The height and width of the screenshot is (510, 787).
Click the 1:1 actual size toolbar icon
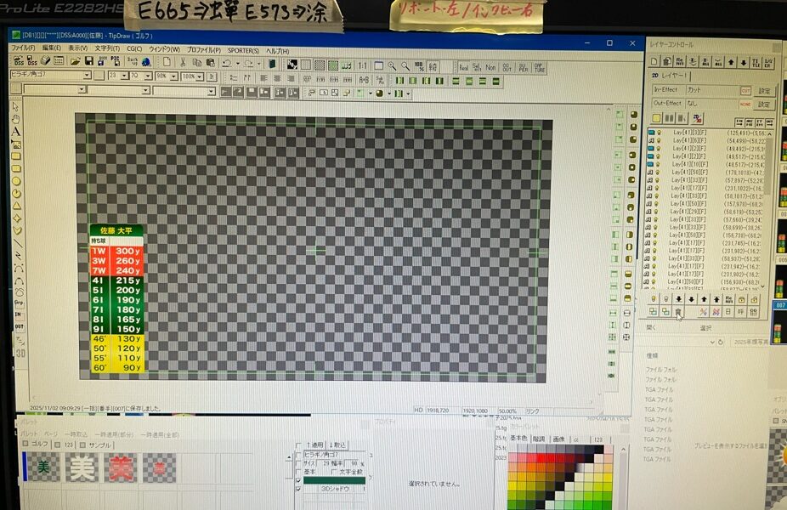[362, 65]
